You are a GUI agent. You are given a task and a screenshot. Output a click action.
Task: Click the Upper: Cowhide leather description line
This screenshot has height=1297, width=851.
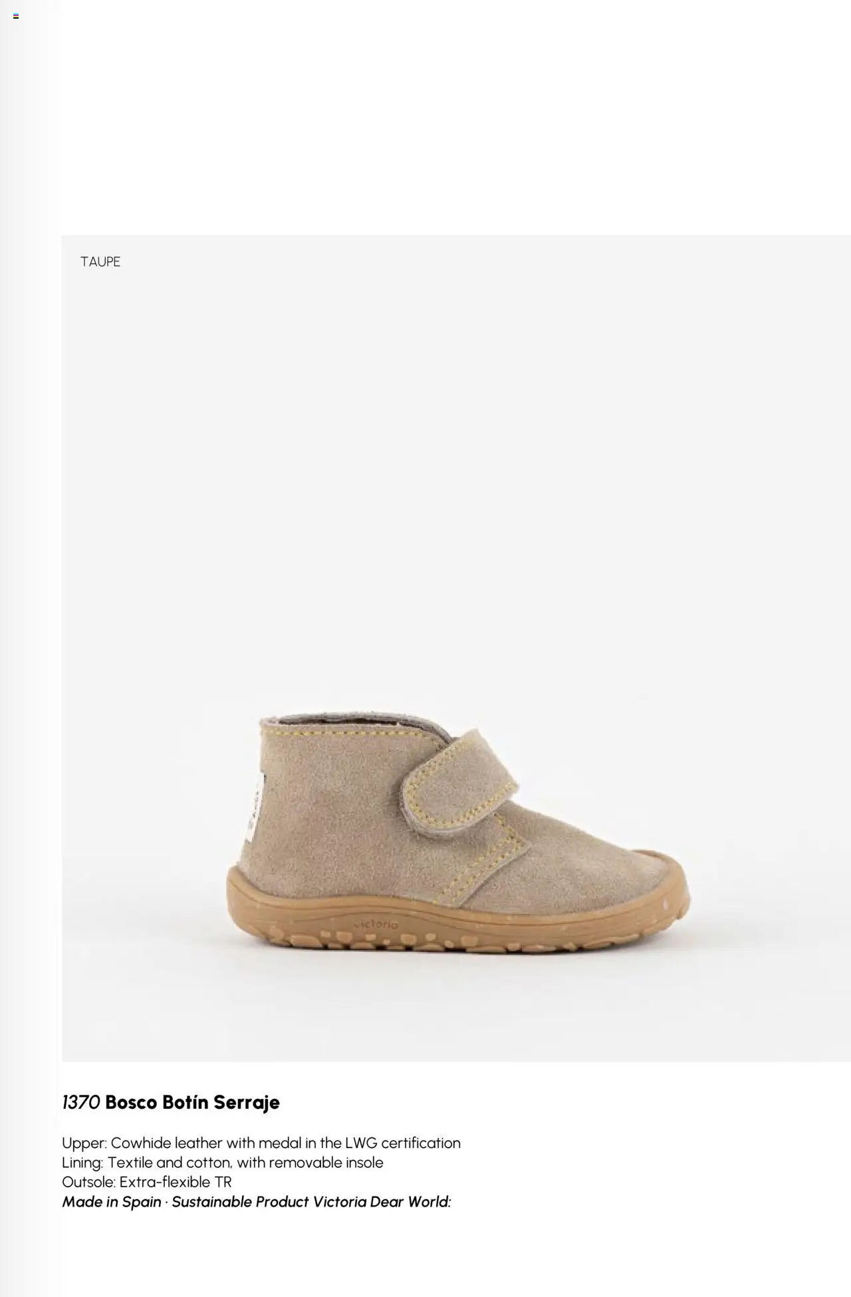click(x=261, y=1143)
